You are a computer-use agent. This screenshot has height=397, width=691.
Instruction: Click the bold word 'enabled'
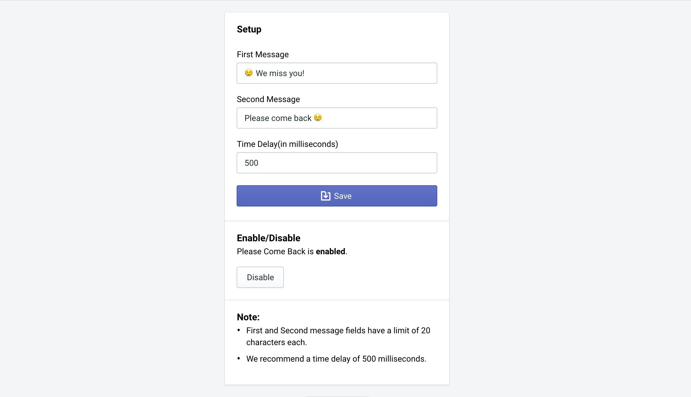[330, 252]
